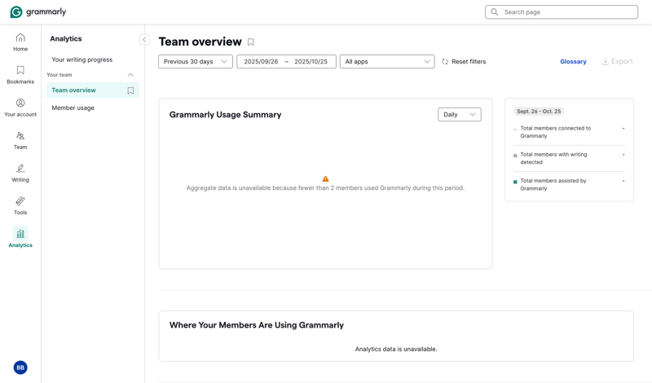Open Member usage page
This screenshot has width=652, height=383.
73,108
